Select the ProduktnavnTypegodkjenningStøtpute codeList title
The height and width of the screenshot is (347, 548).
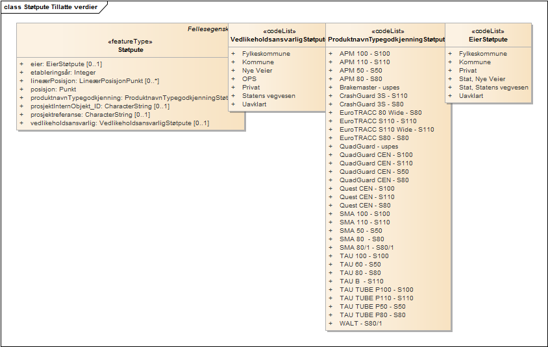386,40
